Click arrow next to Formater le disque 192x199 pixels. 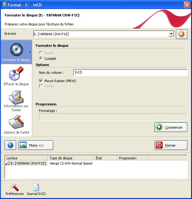pyautogui.click(x=30, y=52)
